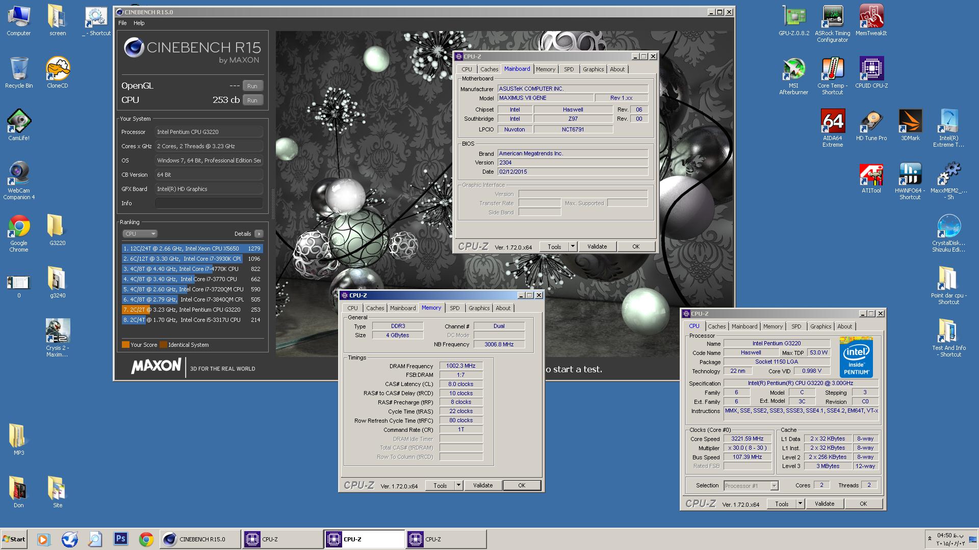Click Validate in Mainboard CPU-Z window
979x550 pixels.
pyautogui.click(x=597, y=246)
